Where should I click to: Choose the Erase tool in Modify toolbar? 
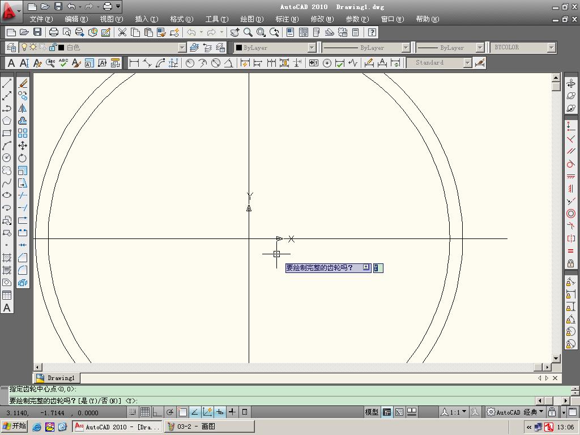(x=23, y=84)
